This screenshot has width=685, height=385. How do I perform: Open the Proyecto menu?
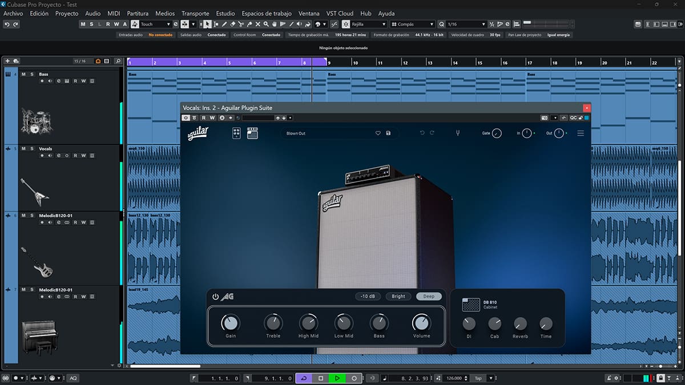67,13
